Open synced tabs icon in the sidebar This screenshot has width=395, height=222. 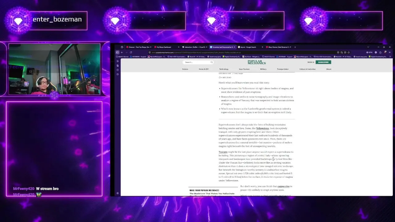(118, 65)
